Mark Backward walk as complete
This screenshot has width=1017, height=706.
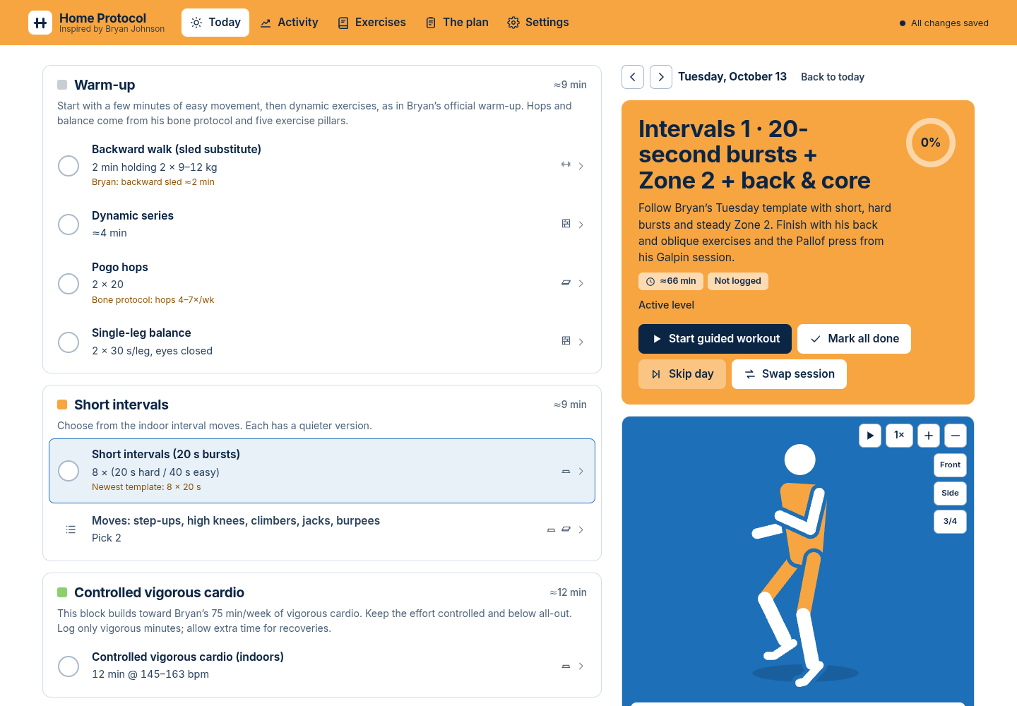point(69,166)
